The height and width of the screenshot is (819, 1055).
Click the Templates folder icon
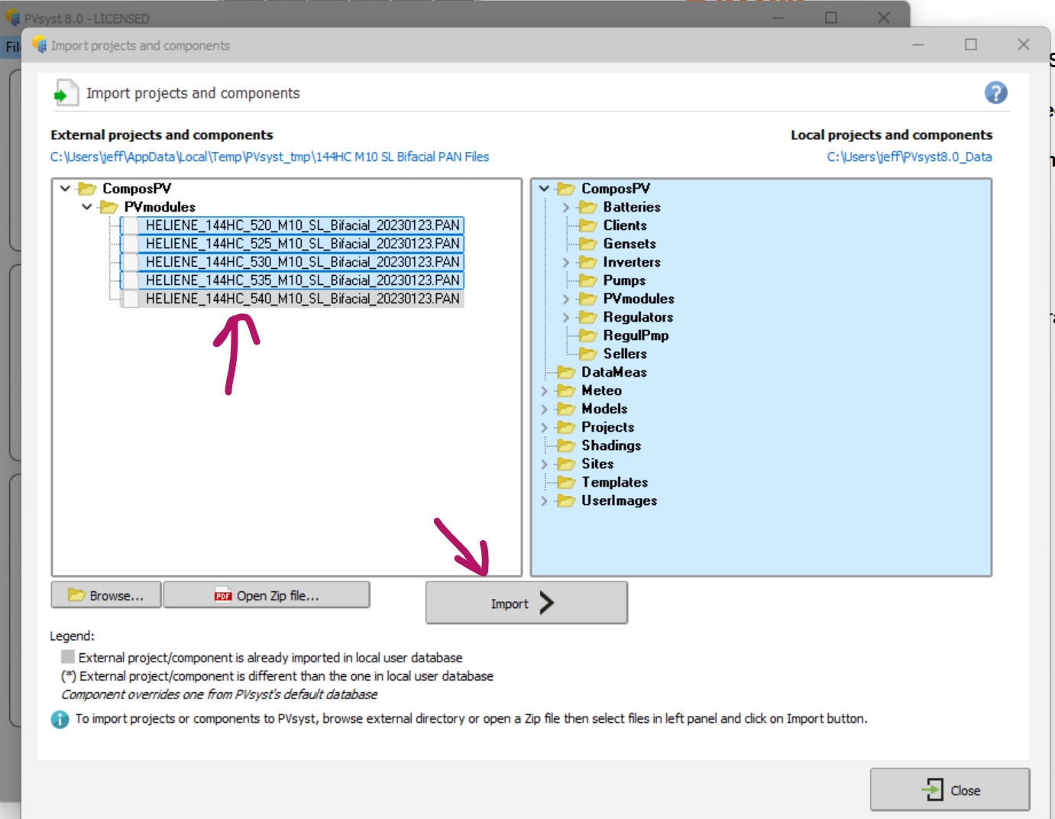pyautogui.click(x=566, y=482)
